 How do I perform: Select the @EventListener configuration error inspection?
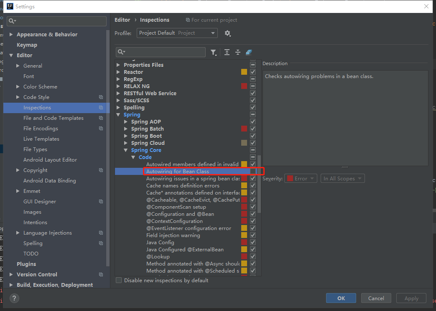pyautogui.click(x=189, y=228)
